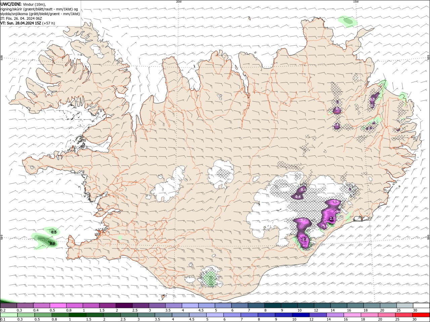Click the palest green first rain legend swatch
Screen dimensions: 430x322
[9, 315]
